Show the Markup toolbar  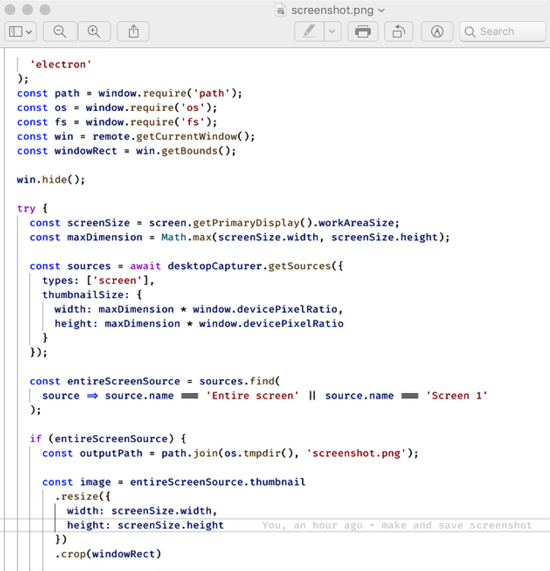(x=437, y=31)
